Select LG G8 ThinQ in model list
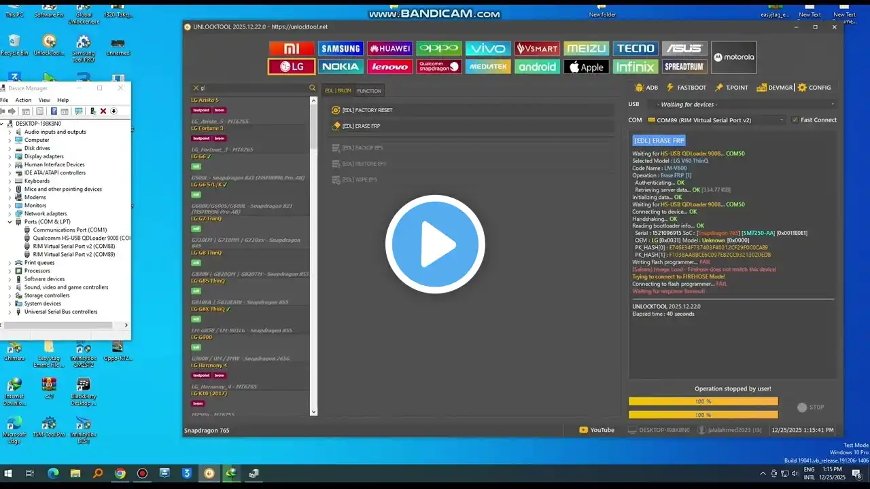Screen dimensions: 870x489 click(x=207, y=253)
